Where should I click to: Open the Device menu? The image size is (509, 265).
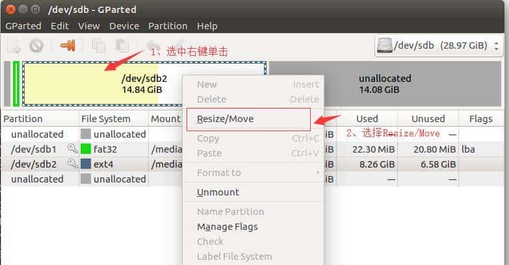(124, 26)
